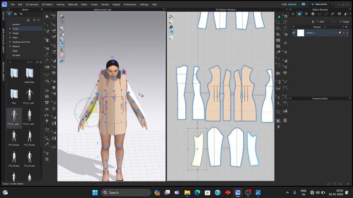Click the SIMULATION mode button
Viewport: 353px width, 198px height.
click(x=319, y=4)
